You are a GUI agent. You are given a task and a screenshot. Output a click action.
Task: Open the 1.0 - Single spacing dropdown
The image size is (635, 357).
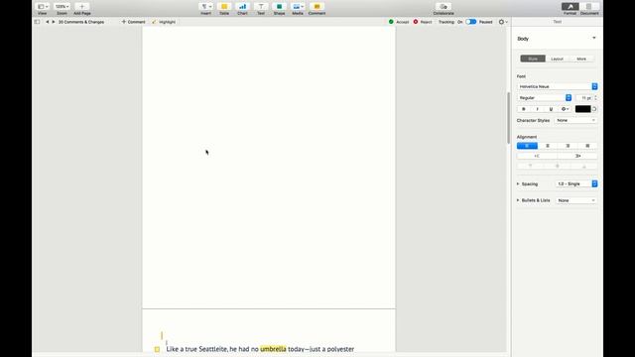pos(575,183)
